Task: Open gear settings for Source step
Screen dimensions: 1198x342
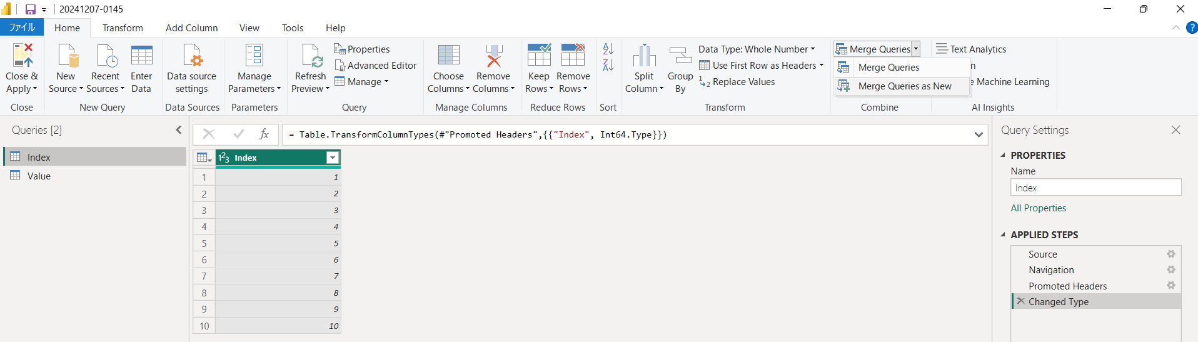Action: pyautogui.click(x=1171, y=254)
